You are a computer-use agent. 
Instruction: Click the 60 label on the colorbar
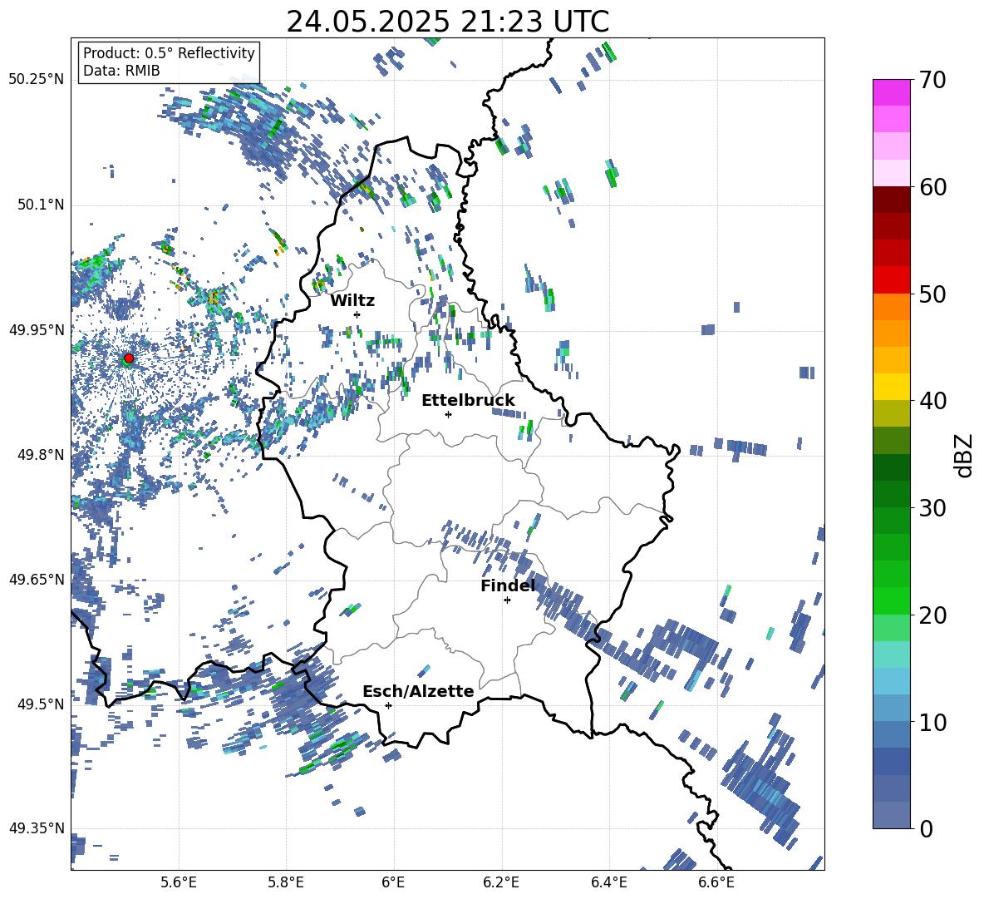click(x=932, y=187)
